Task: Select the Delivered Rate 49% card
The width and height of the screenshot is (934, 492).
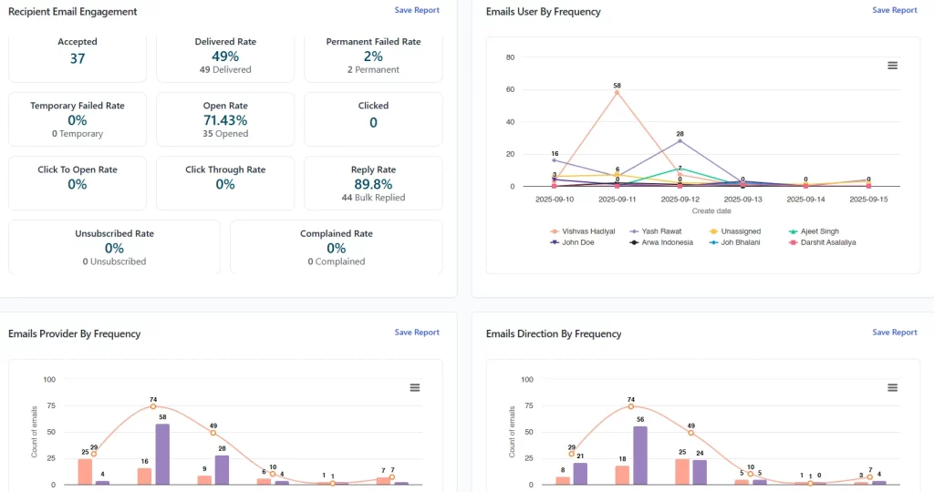Action: (x=225, y=57)
